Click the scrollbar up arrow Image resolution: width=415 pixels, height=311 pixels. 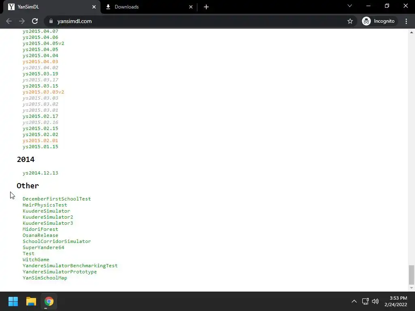[x=411, y=32]
